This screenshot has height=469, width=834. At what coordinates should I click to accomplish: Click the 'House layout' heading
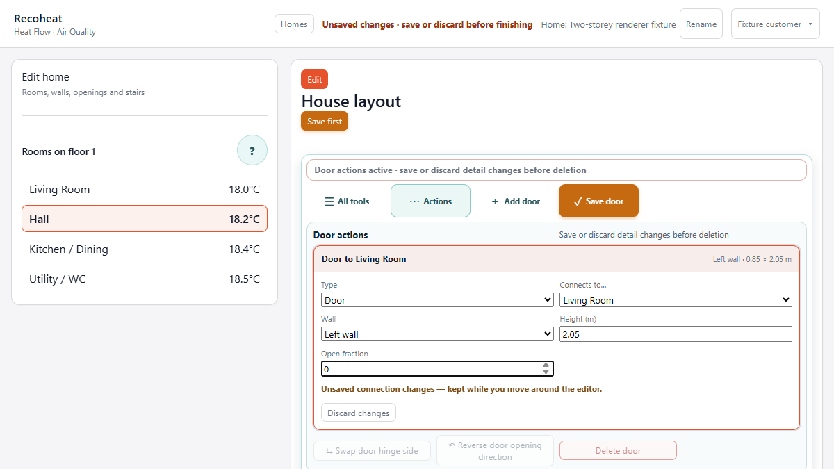[351, 101]
